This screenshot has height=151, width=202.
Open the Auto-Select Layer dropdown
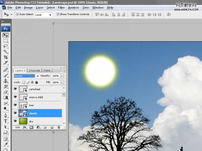(x=43, y=15)
